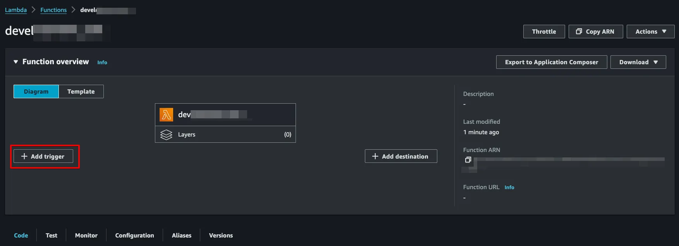
Task: Switch to the Diagram view
Action: click(36, 92)
